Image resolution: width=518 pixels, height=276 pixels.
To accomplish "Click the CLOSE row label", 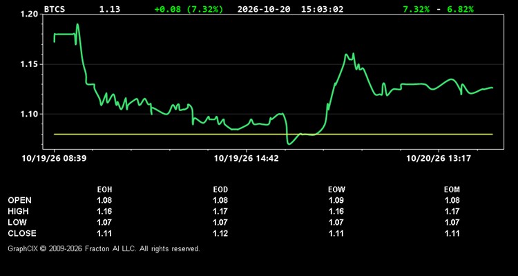I will (x=22, y=233).
